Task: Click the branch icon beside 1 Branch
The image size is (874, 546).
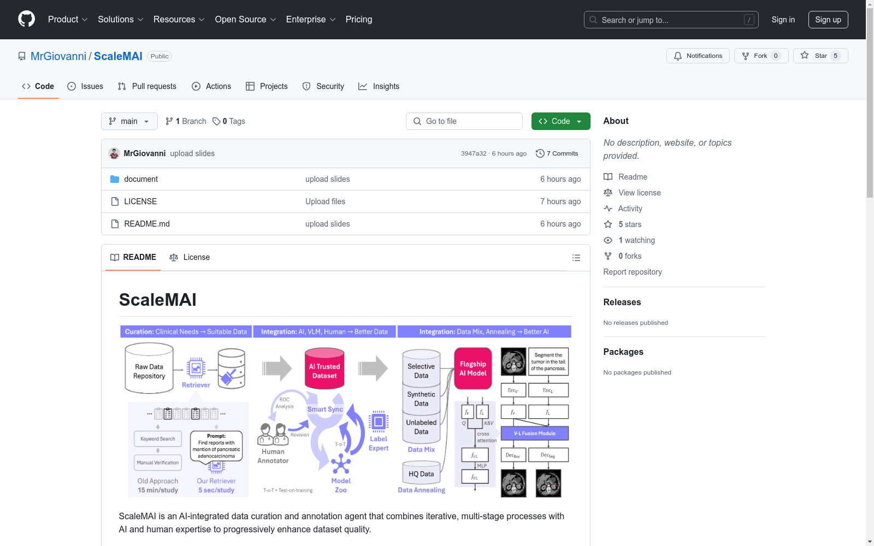Action: (x=169, y=121)
